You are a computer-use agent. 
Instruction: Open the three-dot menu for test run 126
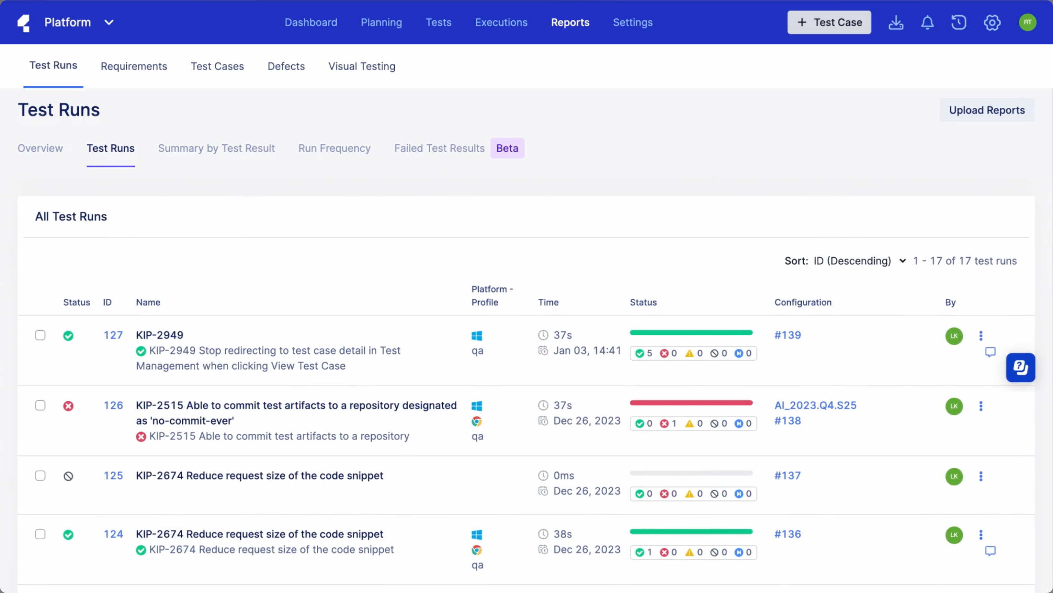pos(980,406)
